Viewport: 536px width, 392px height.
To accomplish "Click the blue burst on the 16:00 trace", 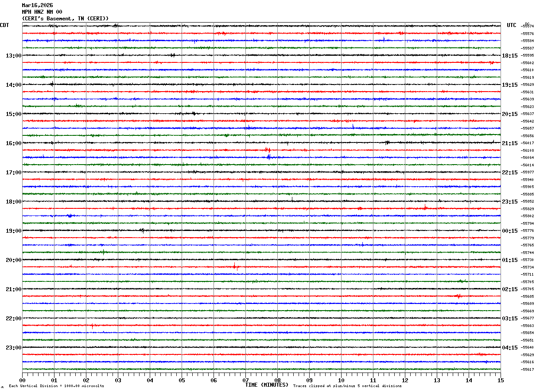I will pos(268,157).
